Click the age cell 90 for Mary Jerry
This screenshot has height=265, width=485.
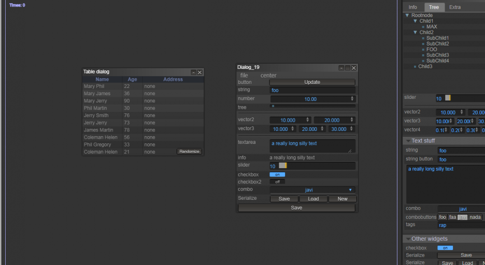132,101
